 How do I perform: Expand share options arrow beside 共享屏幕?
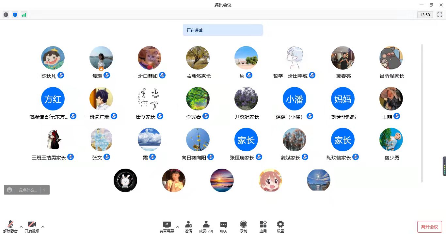pyautogui.click(x=178, y=226)
